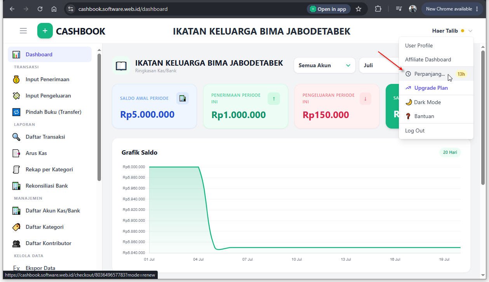489x282 pixels.
Task: Click the down arrow icon on Pengeluaran card
Action: tap(365, 99)
